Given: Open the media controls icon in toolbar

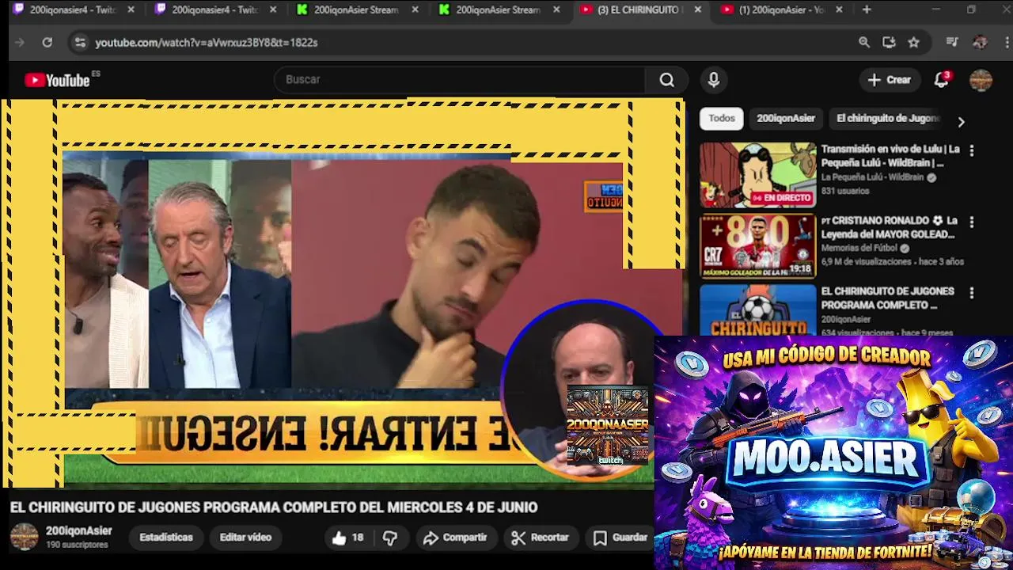Looking at the screenshot, I should [x=952, y=43].
